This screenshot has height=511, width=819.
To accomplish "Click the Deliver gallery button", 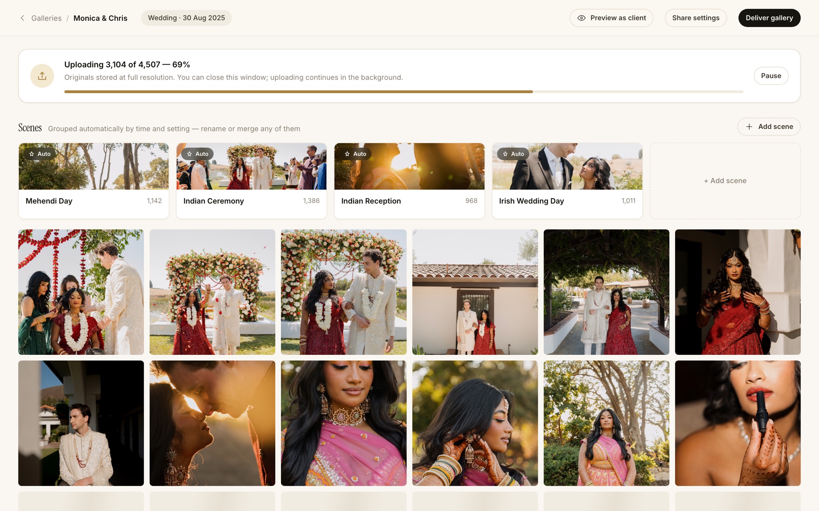I will (769, 18).
